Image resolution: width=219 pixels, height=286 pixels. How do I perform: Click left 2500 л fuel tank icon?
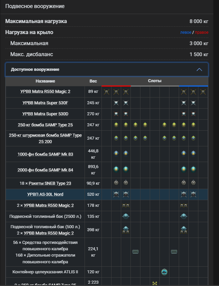[x=126, y=216]
